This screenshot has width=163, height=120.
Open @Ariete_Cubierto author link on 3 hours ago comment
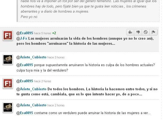coord(31,57)
